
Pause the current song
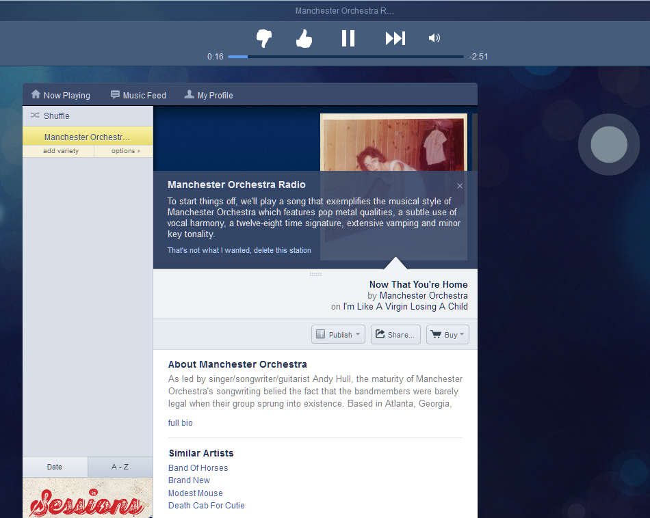(x=348, y=38)
